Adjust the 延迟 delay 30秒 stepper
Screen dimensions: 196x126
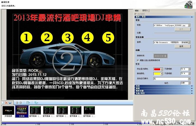pyautogui.click(x=189, y=83)
